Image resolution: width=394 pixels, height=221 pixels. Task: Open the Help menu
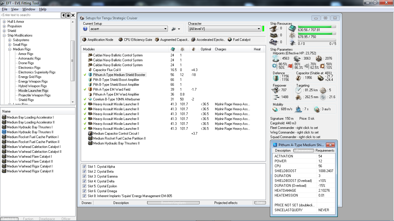pyautogui.click(x=43, y=9)
